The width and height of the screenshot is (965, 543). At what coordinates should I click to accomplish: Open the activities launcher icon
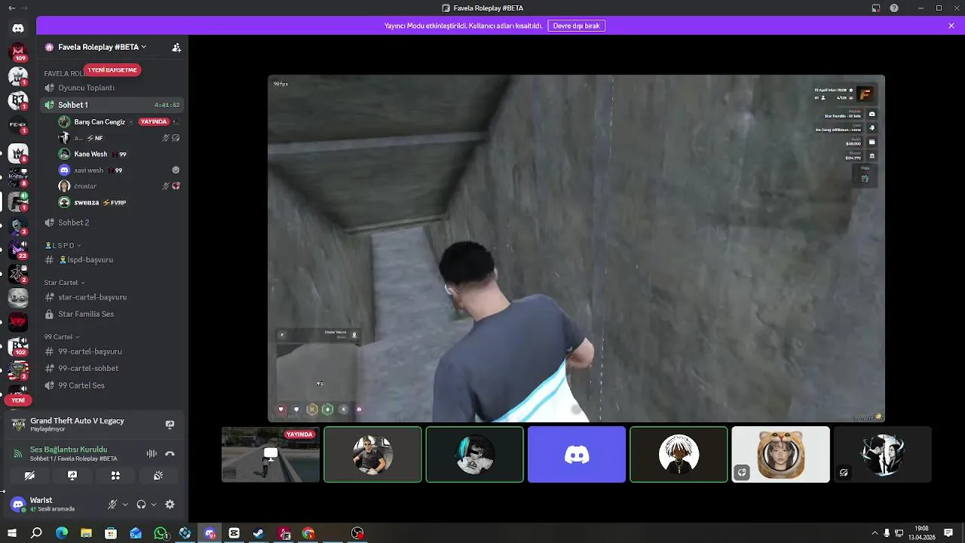(x=115, y=476)
